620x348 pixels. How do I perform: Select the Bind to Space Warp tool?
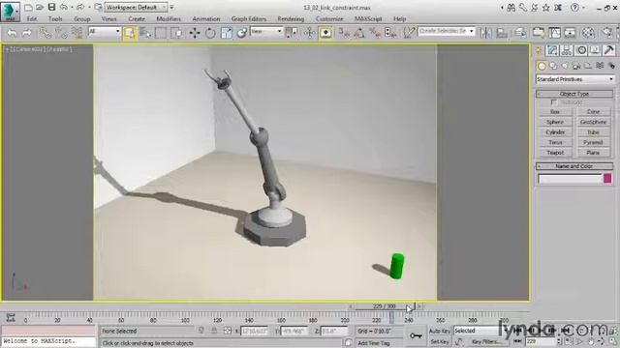tap(77, 33)
